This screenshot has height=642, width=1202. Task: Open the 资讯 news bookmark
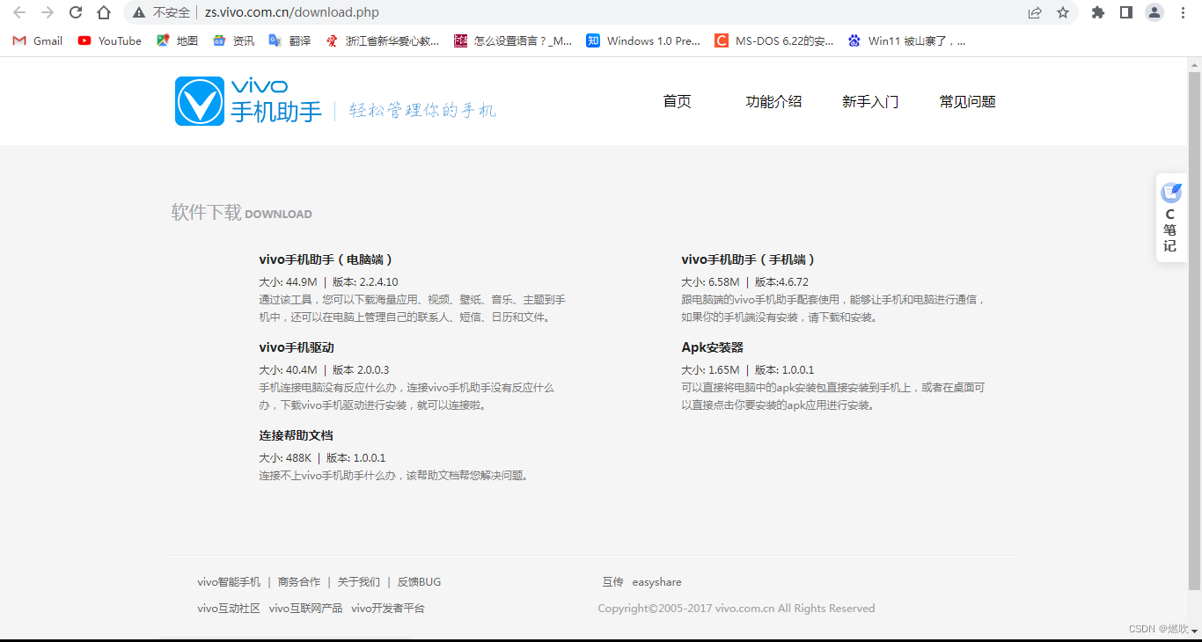click(233, 40)
